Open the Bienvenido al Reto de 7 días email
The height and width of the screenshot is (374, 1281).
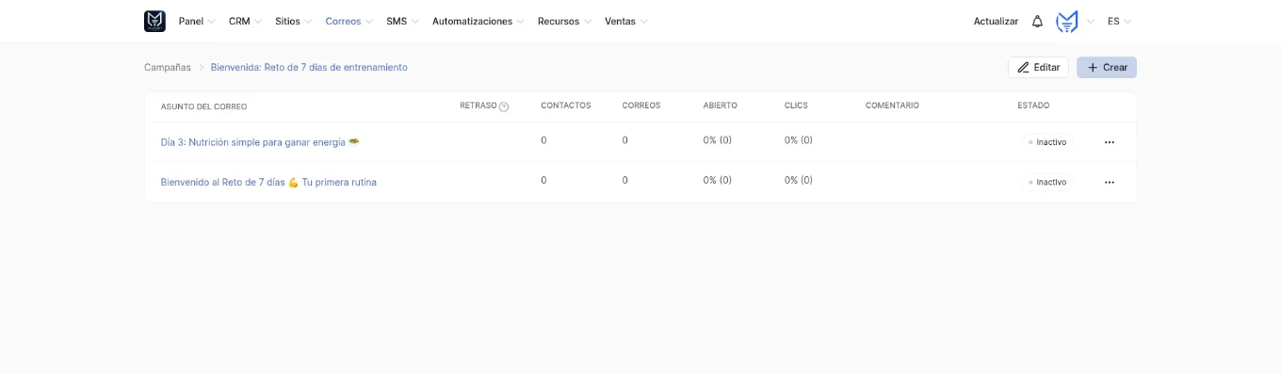268,183
